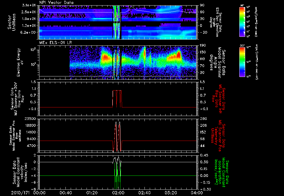Screen dimensions: 284x196
Task: Click the 'NPI Vector Data' panel title
Action: [56, 2]
